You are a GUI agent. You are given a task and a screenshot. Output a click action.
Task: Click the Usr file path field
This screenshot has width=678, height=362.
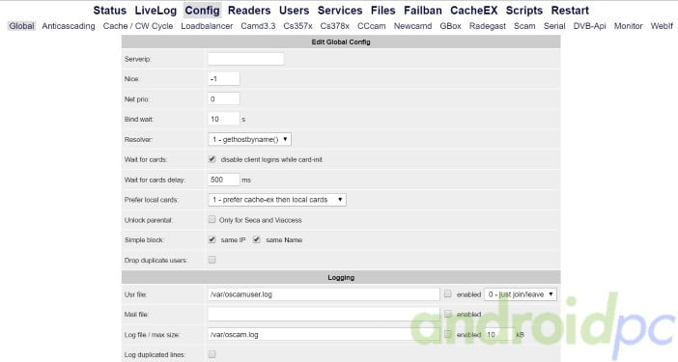point(324,294)
